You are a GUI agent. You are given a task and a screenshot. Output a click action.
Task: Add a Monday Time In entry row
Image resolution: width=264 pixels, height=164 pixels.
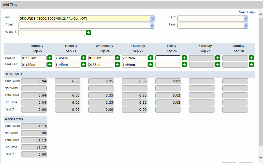[x=50, y=58]
